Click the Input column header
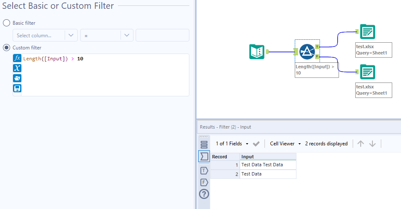 [x=268, y=157]
